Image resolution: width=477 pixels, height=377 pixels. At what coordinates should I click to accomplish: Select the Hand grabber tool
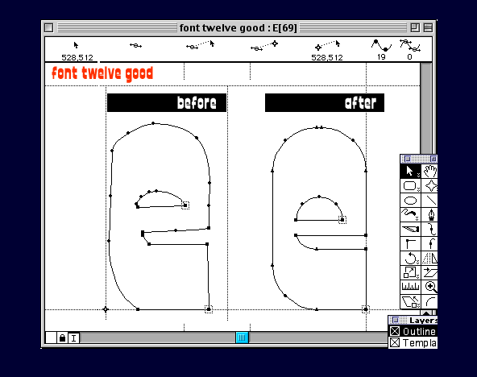[430, 172]
